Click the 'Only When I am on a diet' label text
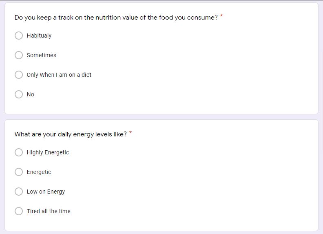This screenshot has height=234, width=323. pyautogui.click(x=59, y=75)
